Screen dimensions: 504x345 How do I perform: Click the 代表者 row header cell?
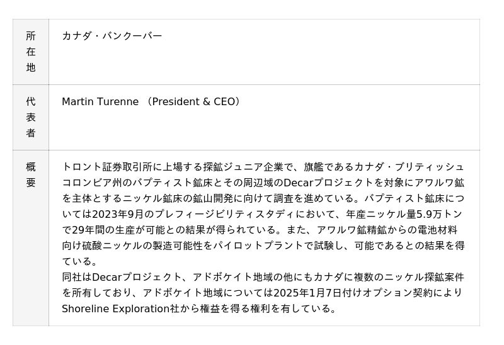(x=30, y=117)
